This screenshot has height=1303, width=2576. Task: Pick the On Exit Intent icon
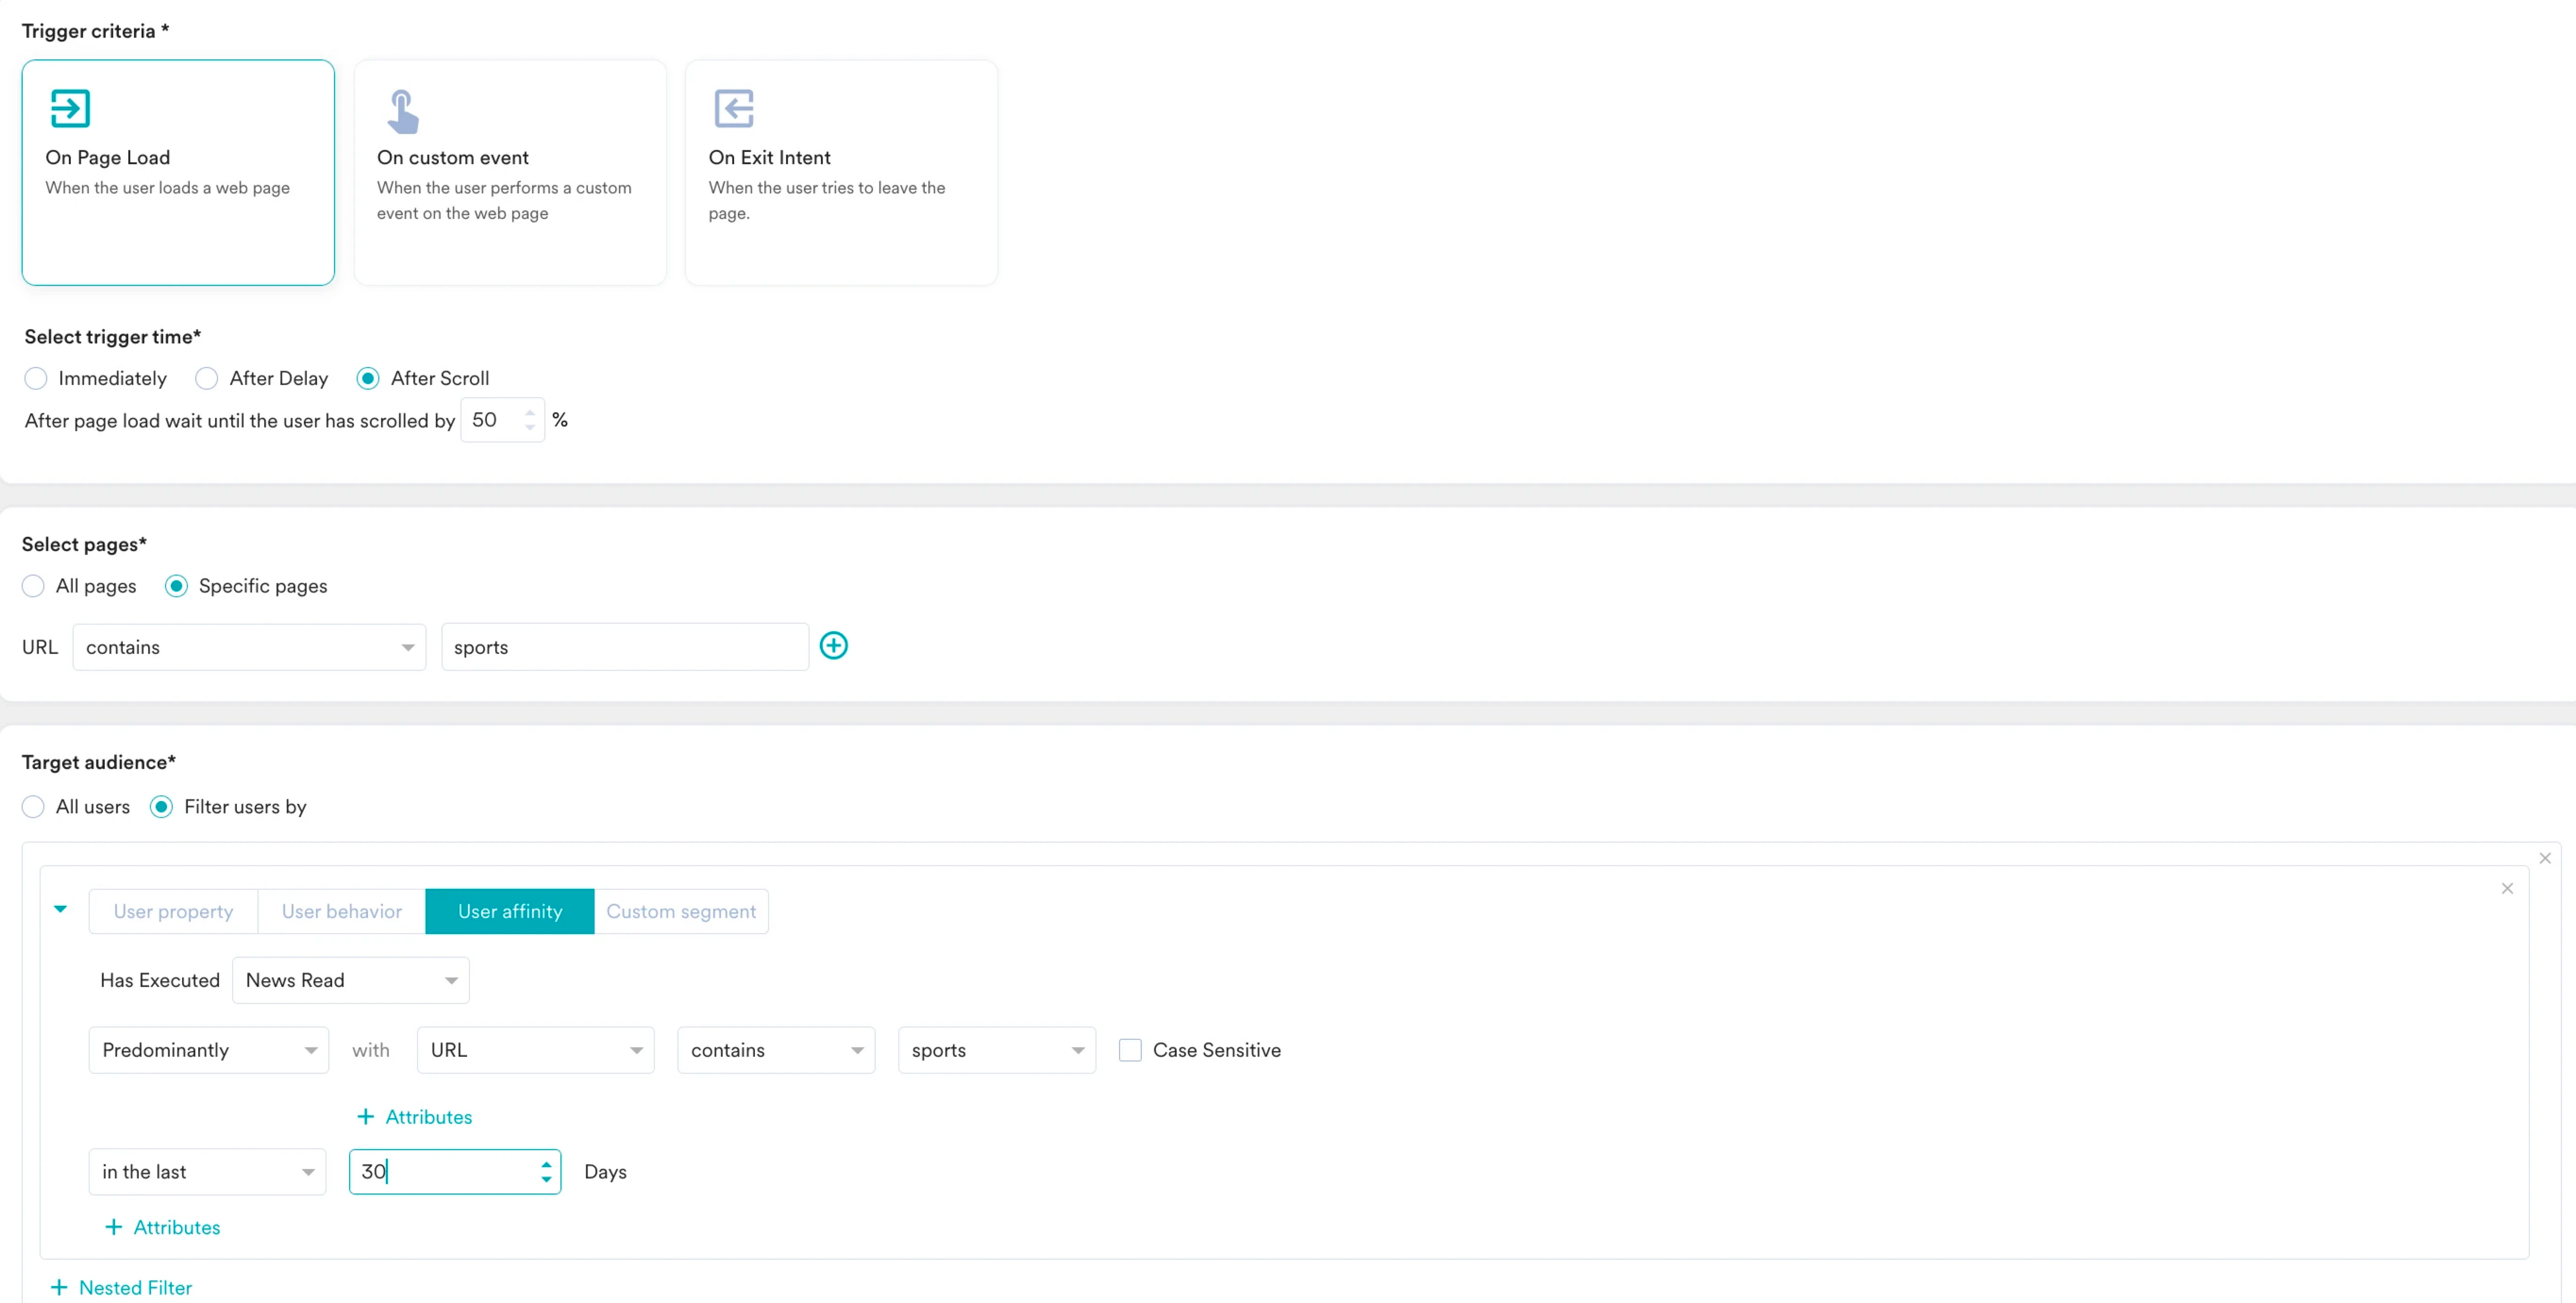pos(734,108)
